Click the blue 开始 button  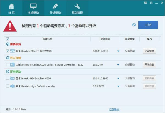pyautogui.click(x=148, y=25)
